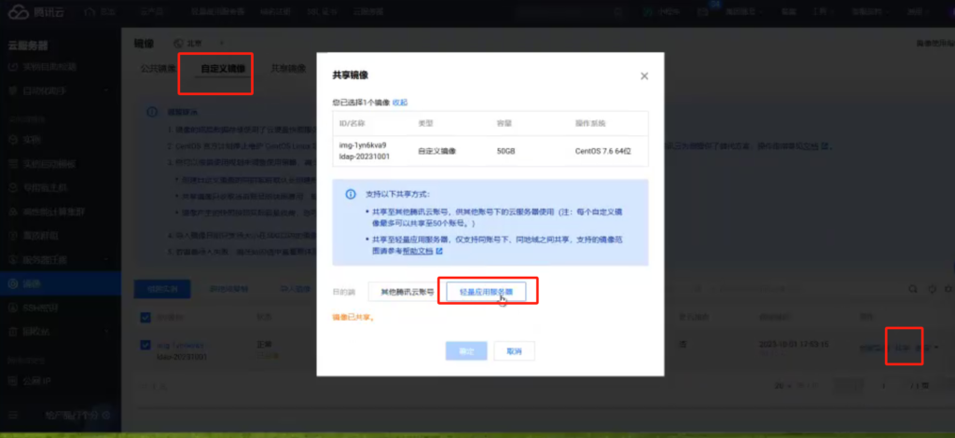Close the 共享镜像 dialog with X

[x=644, y=76]
